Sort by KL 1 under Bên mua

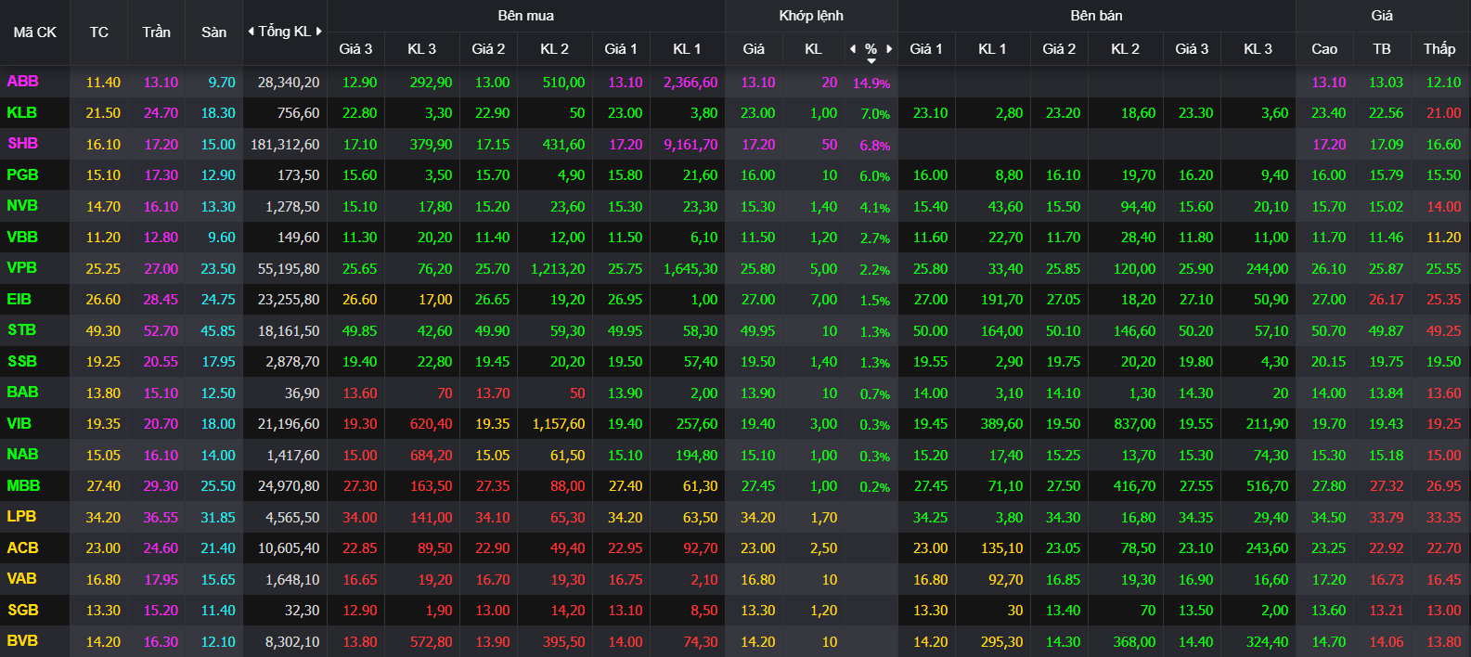pos(687,48)
